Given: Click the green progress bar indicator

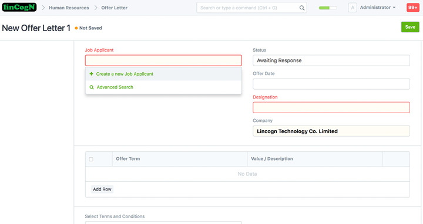Looking at the screenshot, I should [328, 8].
